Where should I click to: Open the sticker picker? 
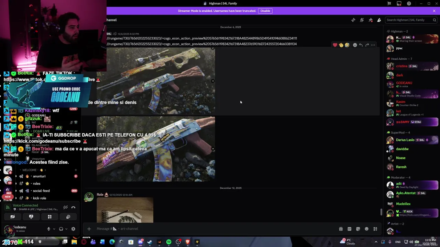(358, 229)
